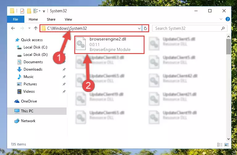Select Quick access in the navigation pane

32,40
